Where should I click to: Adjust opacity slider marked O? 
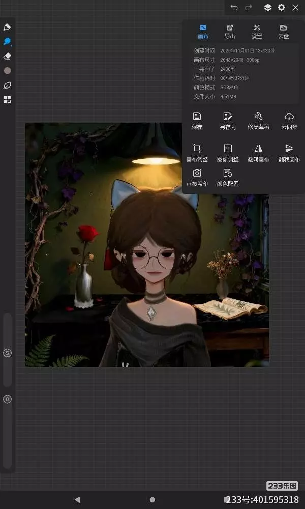(x=7, y=399)
